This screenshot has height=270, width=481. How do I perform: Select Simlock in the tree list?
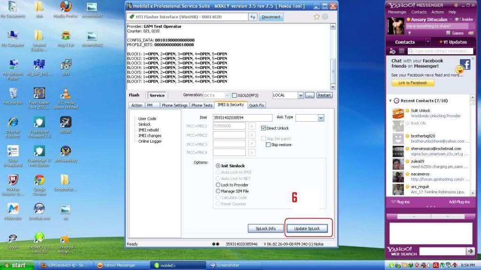coord(145,124)
